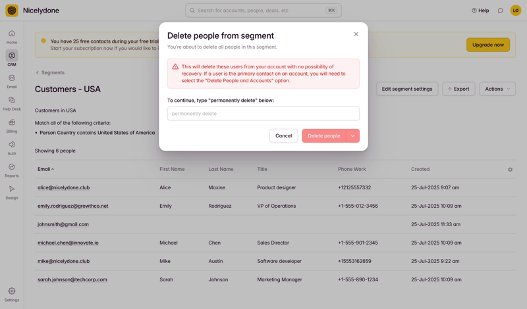
Task: Sort by Last Name column header
Action: [221, 169]
